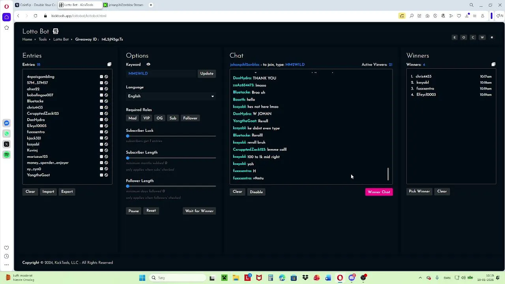Adjust the Subscriber Luck slider handle
The height and width of the screenshot is (284, 505).
point(127,136)
